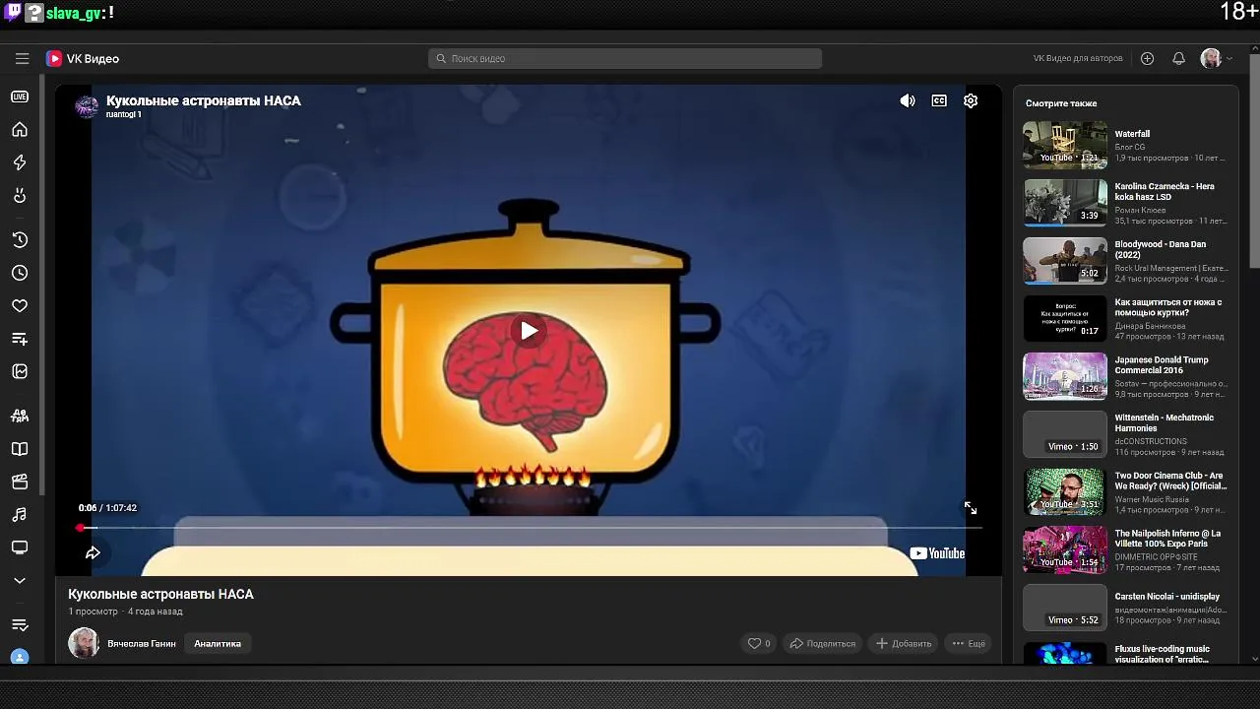Open watch history icon in sidebar
This screenshot has width=1260, height=709.
click(20, 239)
